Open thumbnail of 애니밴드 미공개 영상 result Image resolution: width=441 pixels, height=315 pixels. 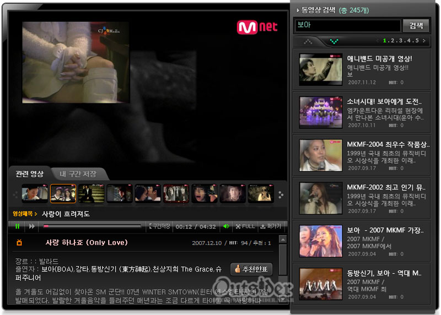click(x=321, y=70)
